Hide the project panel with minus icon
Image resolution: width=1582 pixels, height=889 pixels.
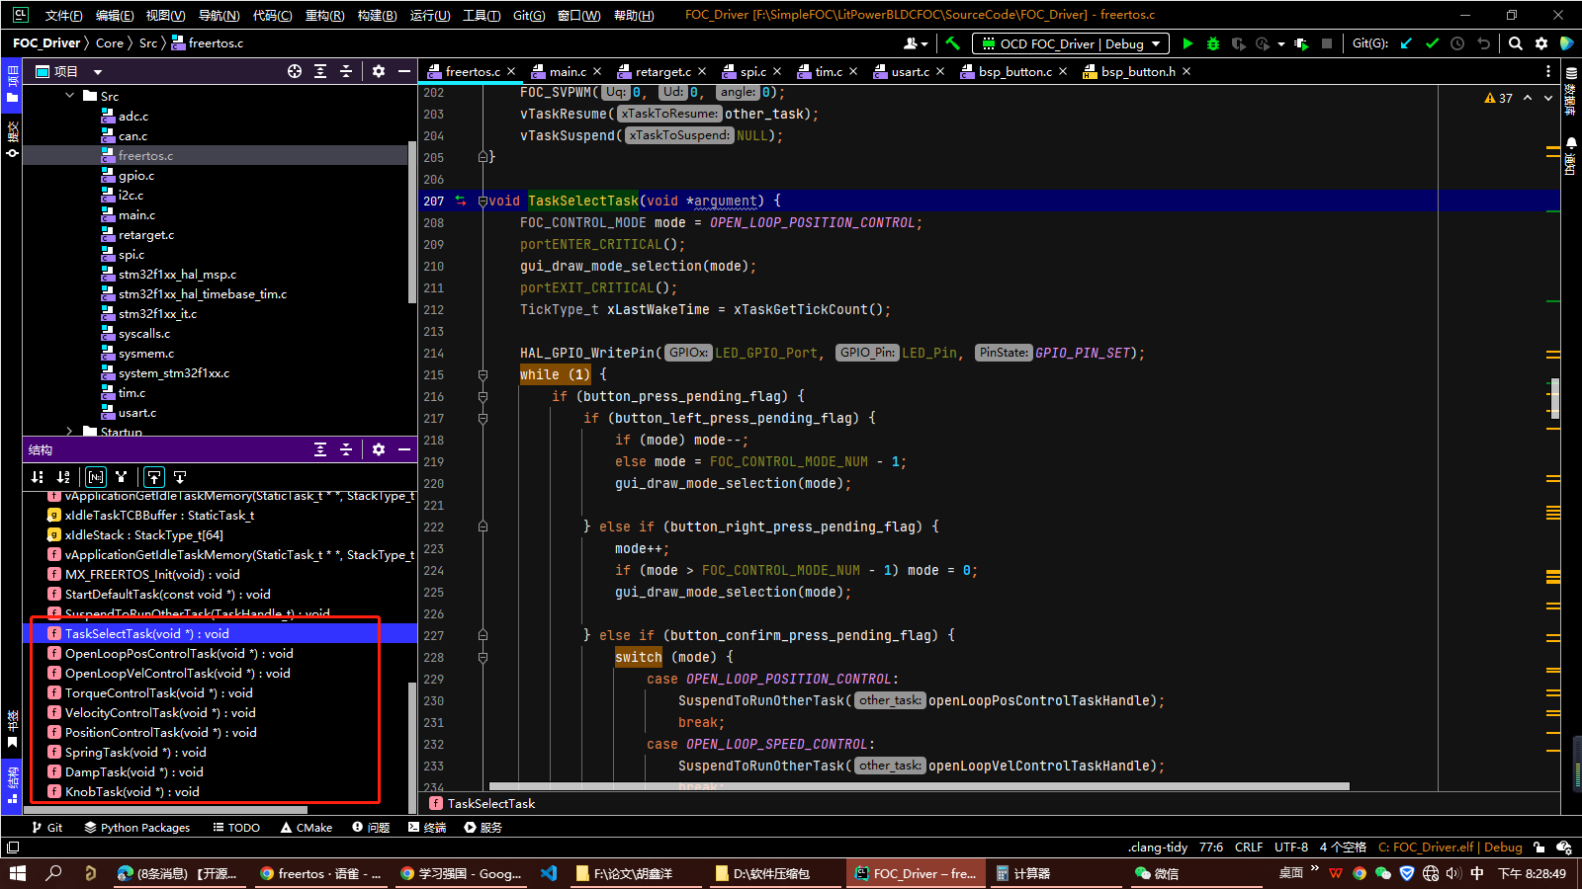pyautogui.click(x=404, y=71)
